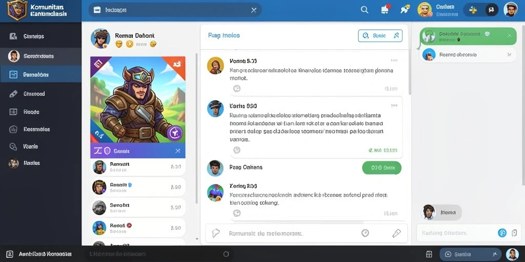Screen dimensions: 525x262
Task: Click purple corner badge on hero card
Action: pos(97,63)
